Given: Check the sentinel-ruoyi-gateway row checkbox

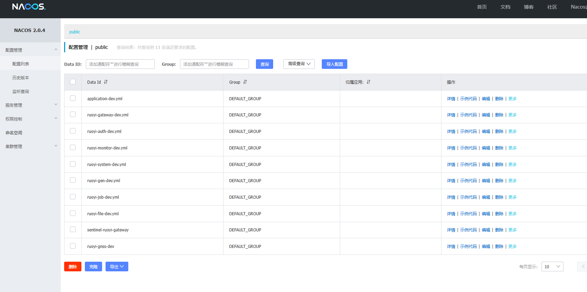Looking at the screenshot, I should coord(73,229).
